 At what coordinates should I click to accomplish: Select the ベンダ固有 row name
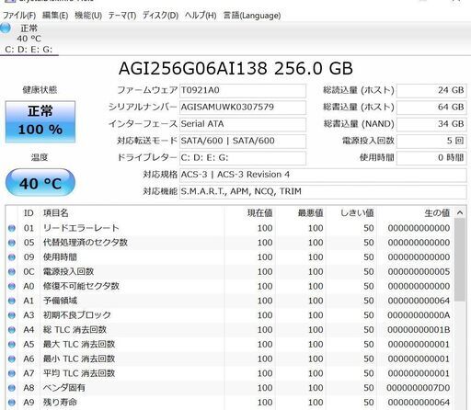64,388
